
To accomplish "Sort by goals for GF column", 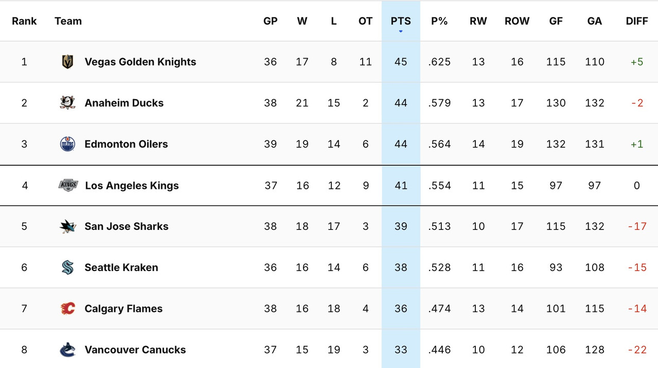I will click(x=556, y=21).
